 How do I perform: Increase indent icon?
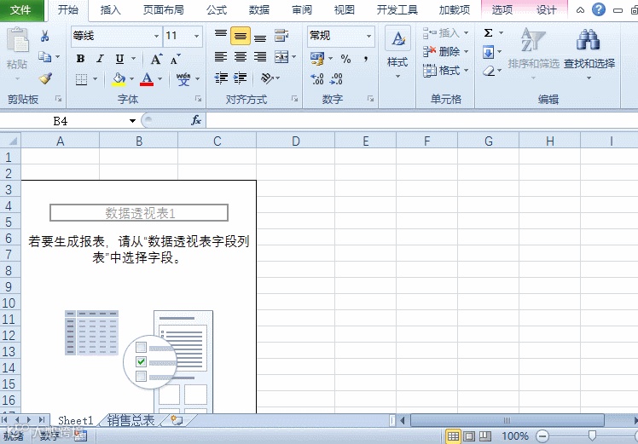click(x=240, y=78)
